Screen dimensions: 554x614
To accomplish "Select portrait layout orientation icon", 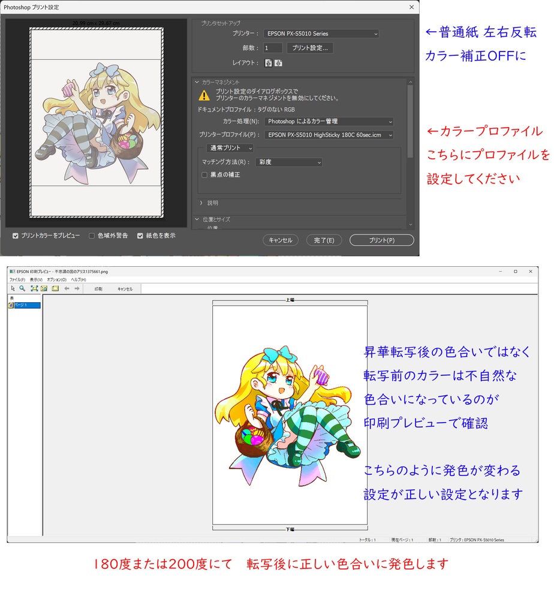I will click(x=268, y=63).
